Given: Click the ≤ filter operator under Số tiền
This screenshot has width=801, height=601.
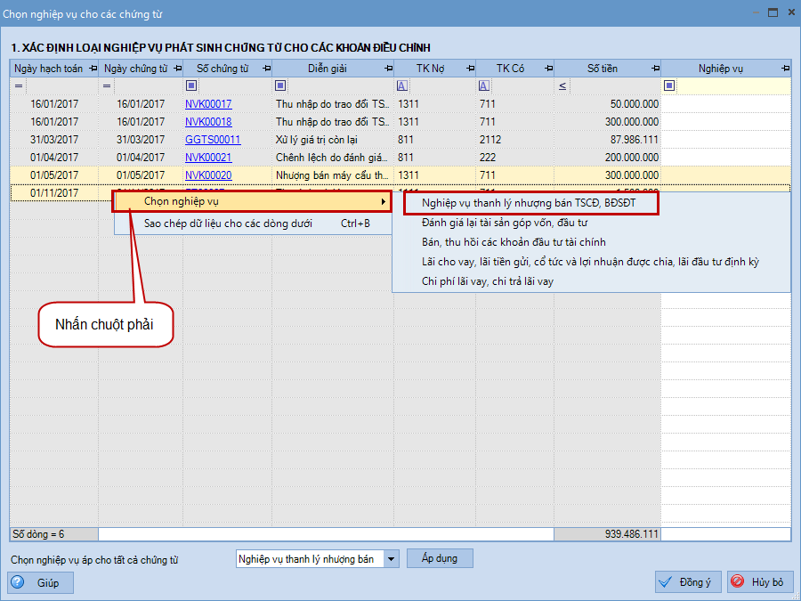Looking at the screenshot, I should click(562, 85).
